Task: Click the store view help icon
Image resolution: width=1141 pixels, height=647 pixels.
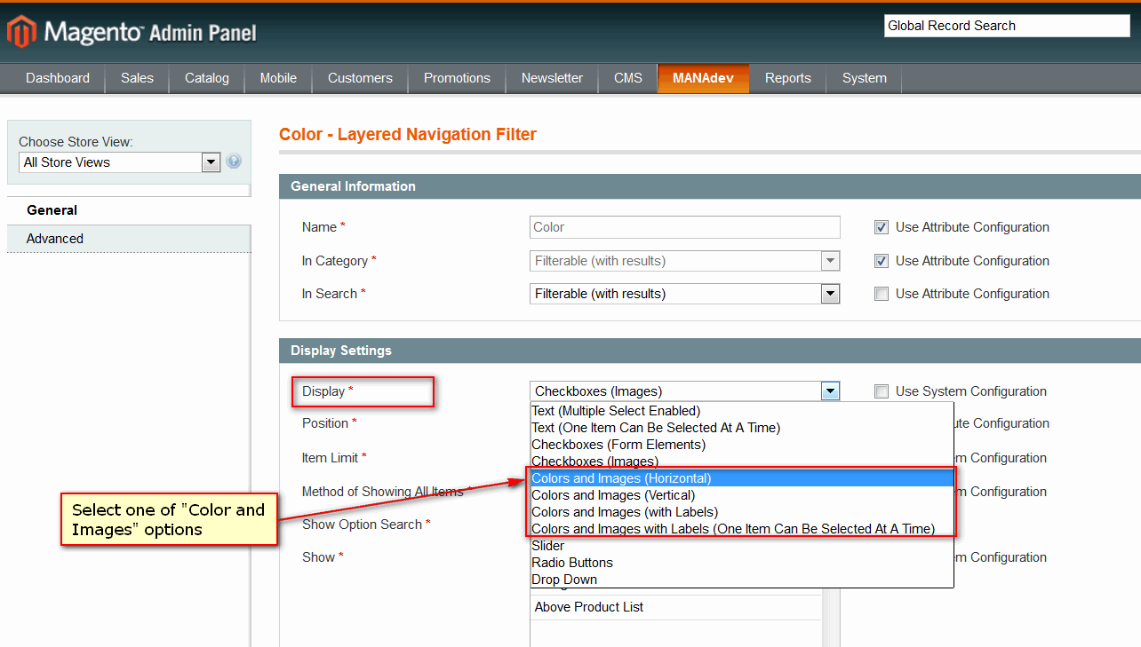Action: click(234, 162)
